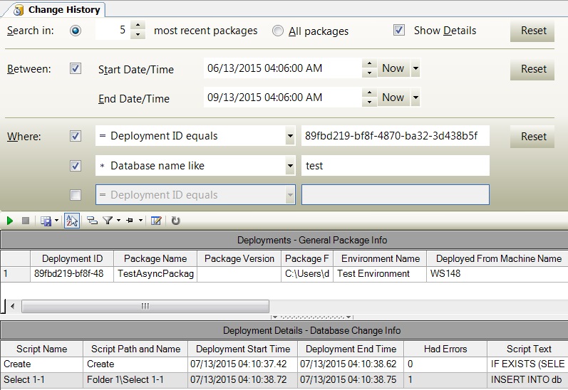Toggle the A-Z sort selection icon
The width and height of the screenshot is (568, 390).
[72, 221]
